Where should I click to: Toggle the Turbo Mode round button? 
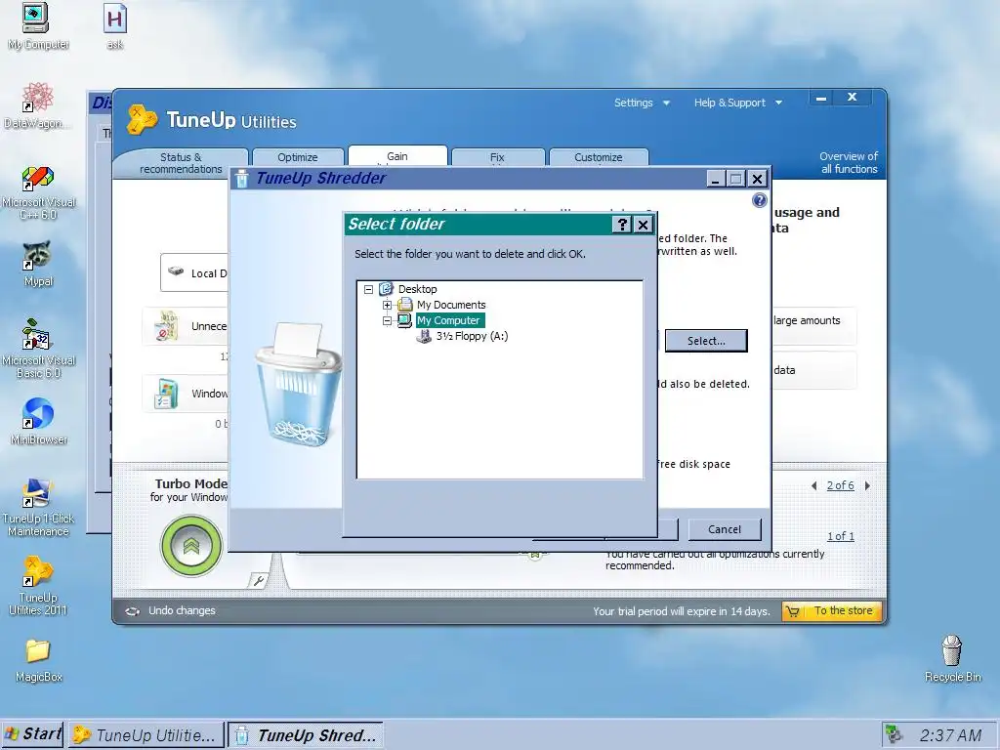click(191, 546)
